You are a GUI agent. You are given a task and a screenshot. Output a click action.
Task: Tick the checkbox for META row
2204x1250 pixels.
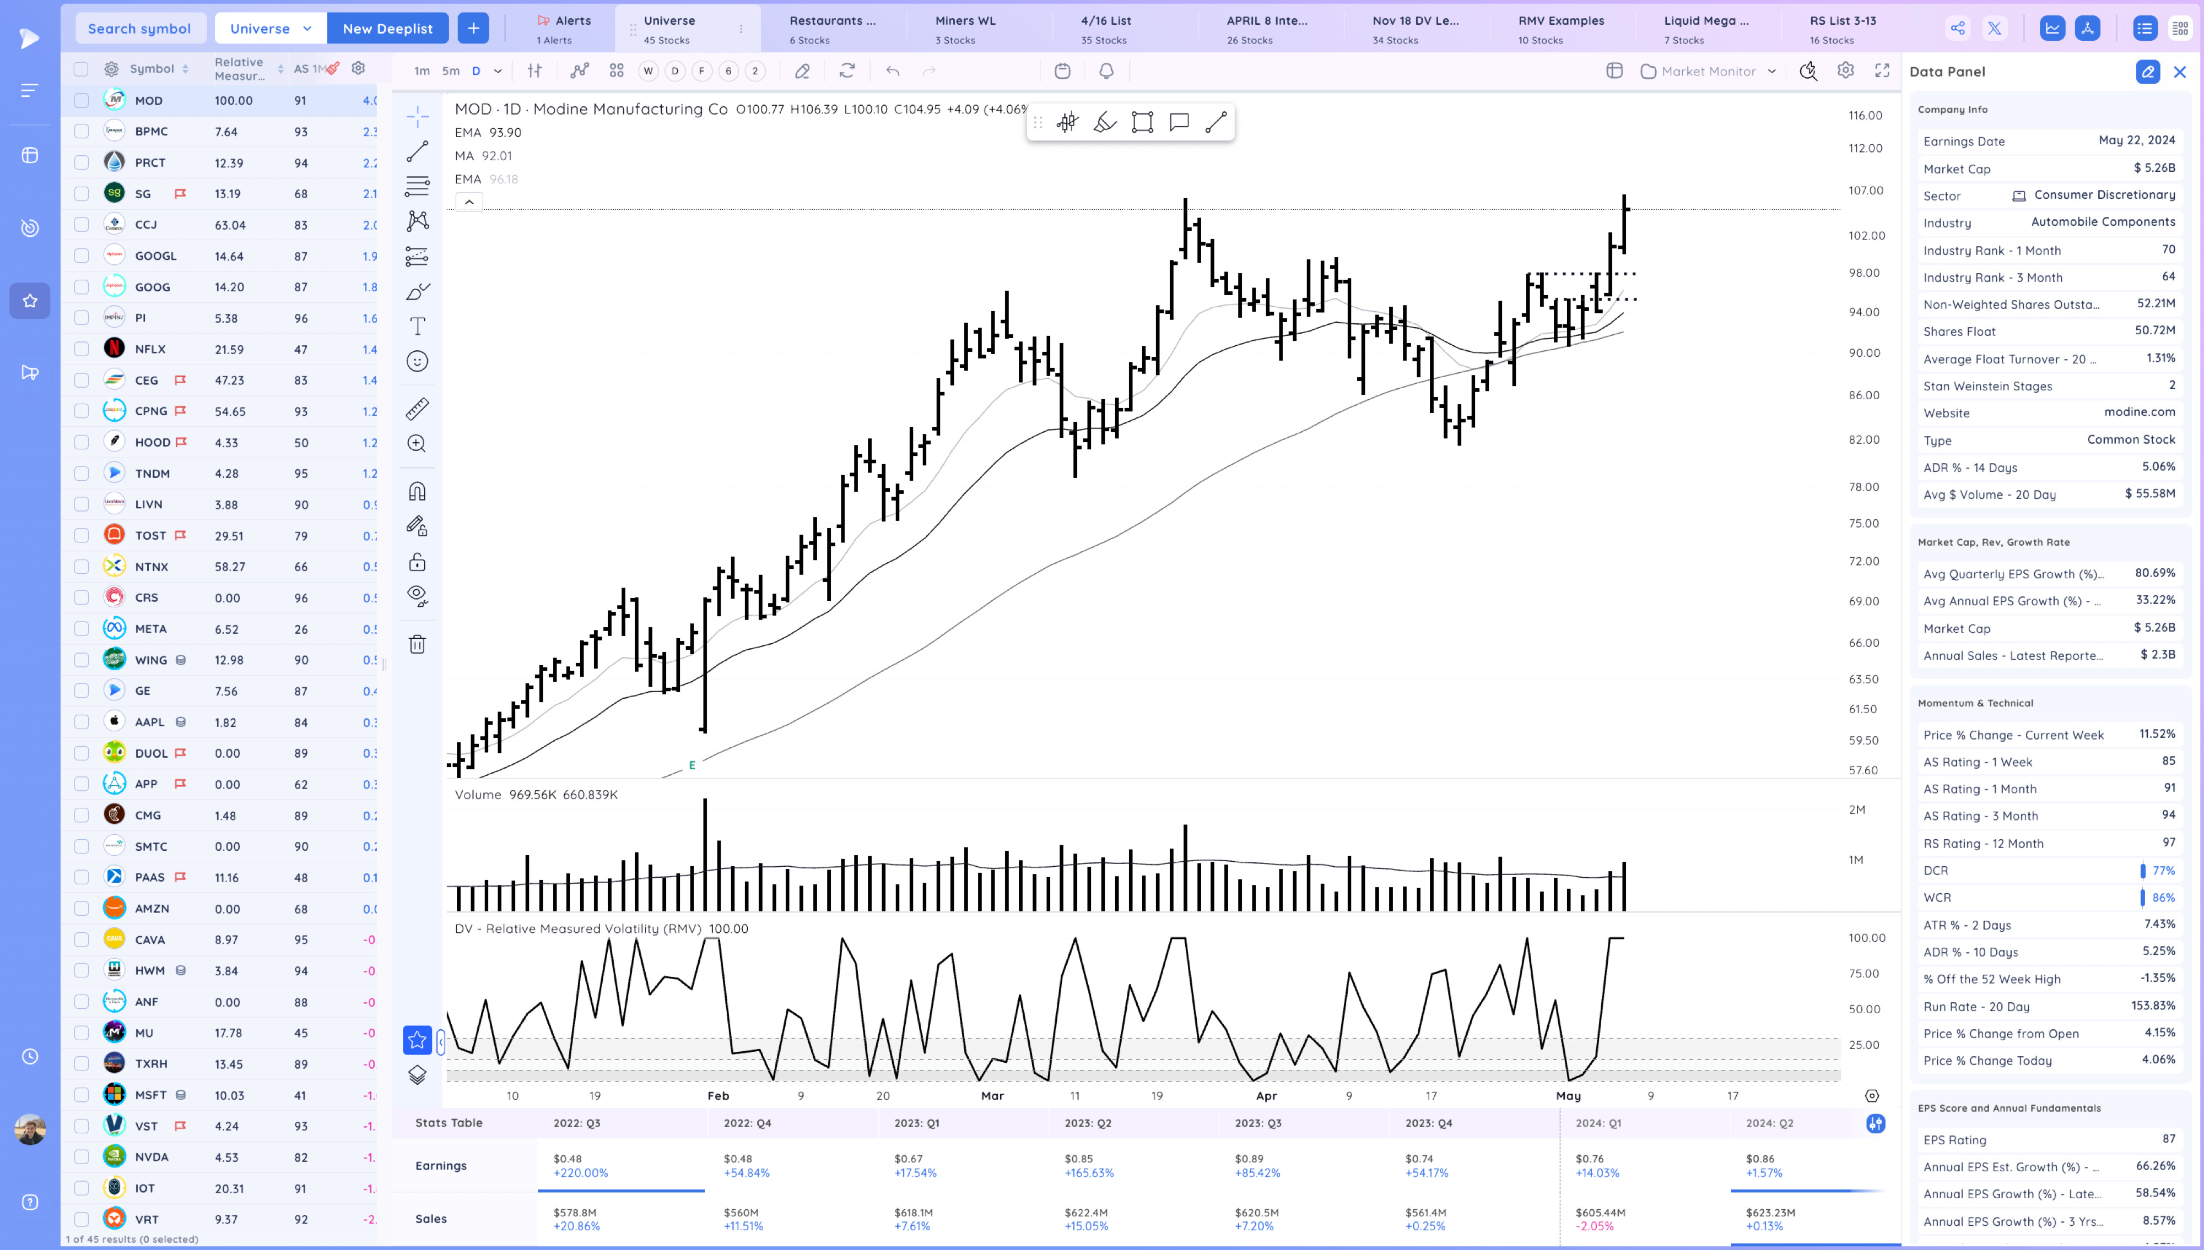[x=82, y=628]
